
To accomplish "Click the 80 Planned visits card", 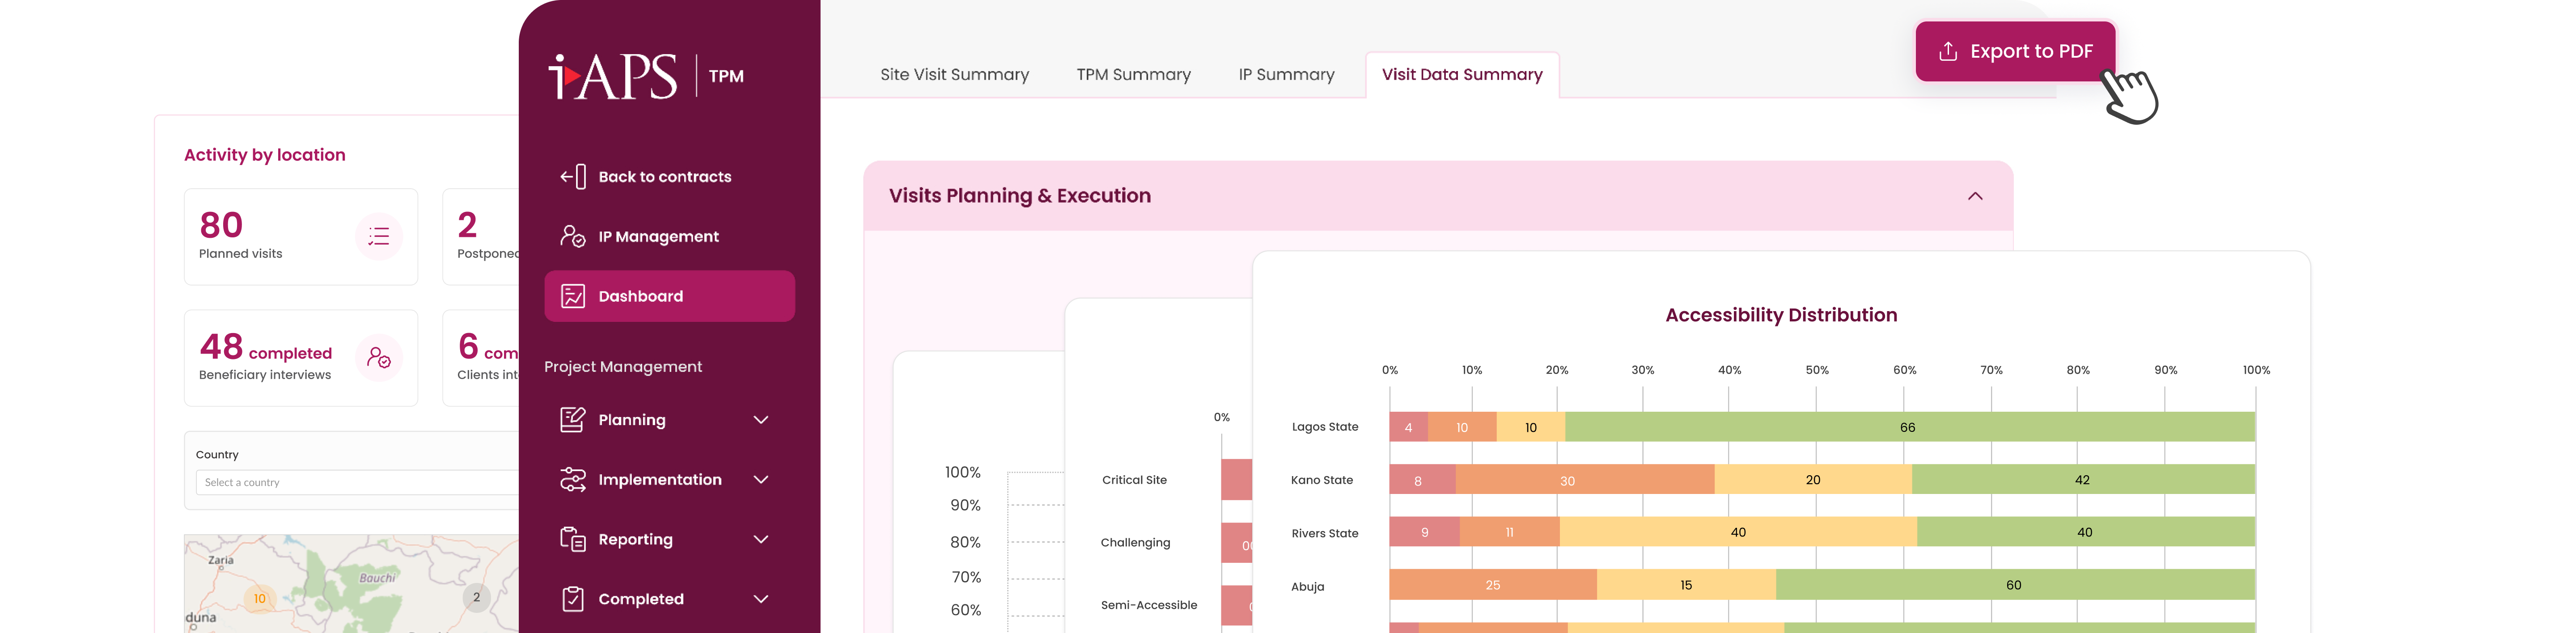I will (301, 237).
